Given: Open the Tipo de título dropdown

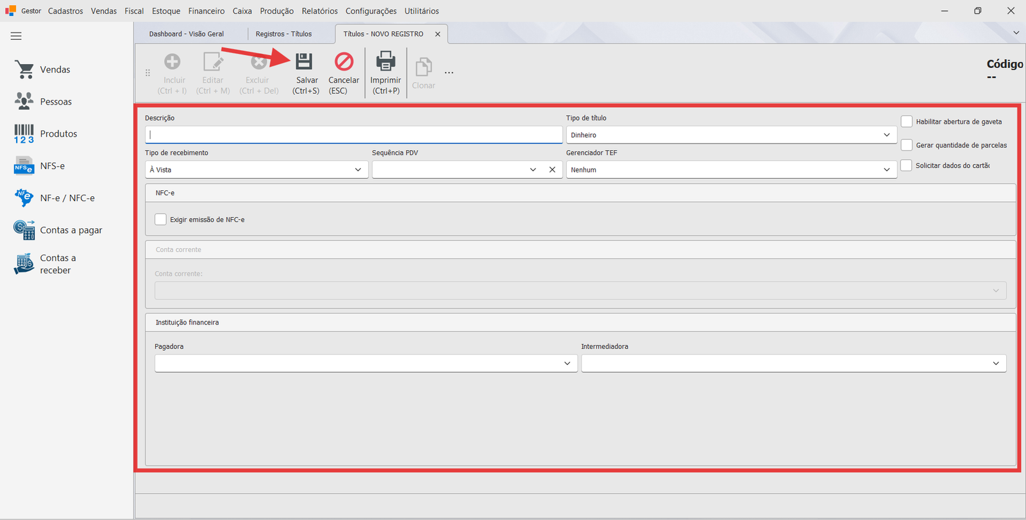Looking at the screenshot, I should tap(886, 135).
